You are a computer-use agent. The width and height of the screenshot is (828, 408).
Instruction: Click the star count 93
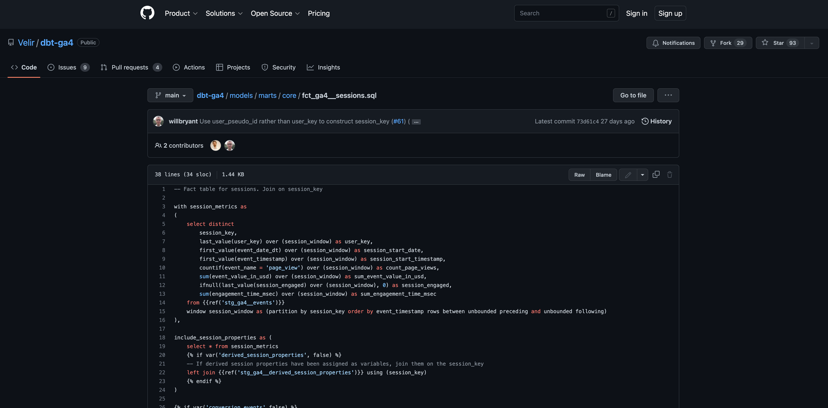pyautogui.click(x=792, y=43)
